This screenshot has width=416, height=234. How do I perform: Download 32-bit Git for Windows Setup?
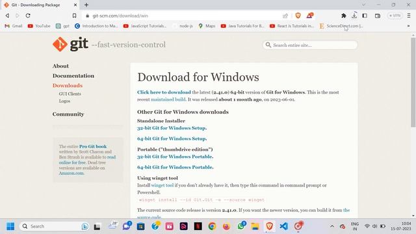(x=172, y=128)
